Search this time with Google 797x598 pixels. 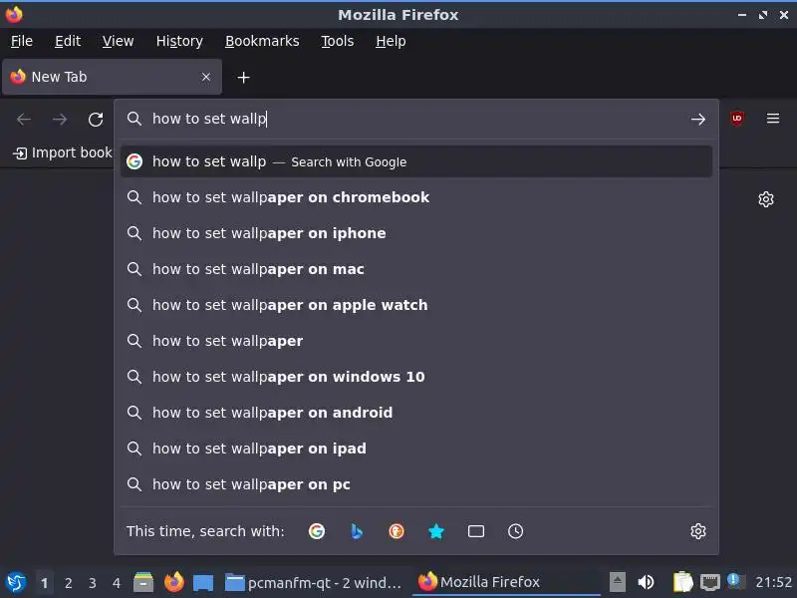tap(316, 531)
